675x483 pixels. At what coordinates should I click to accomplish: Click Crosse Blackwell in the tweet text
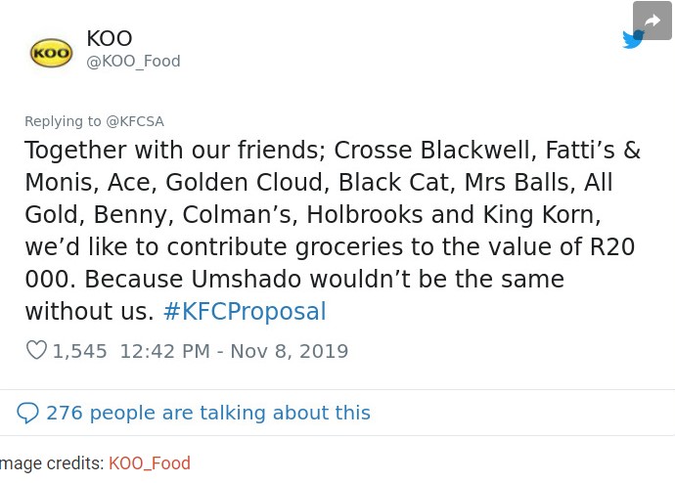coord(435,151)
